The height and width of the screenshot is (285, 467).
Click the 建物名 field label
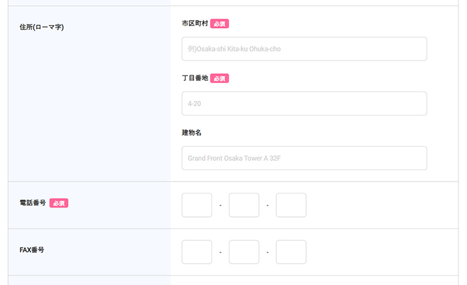pos(191,133)
